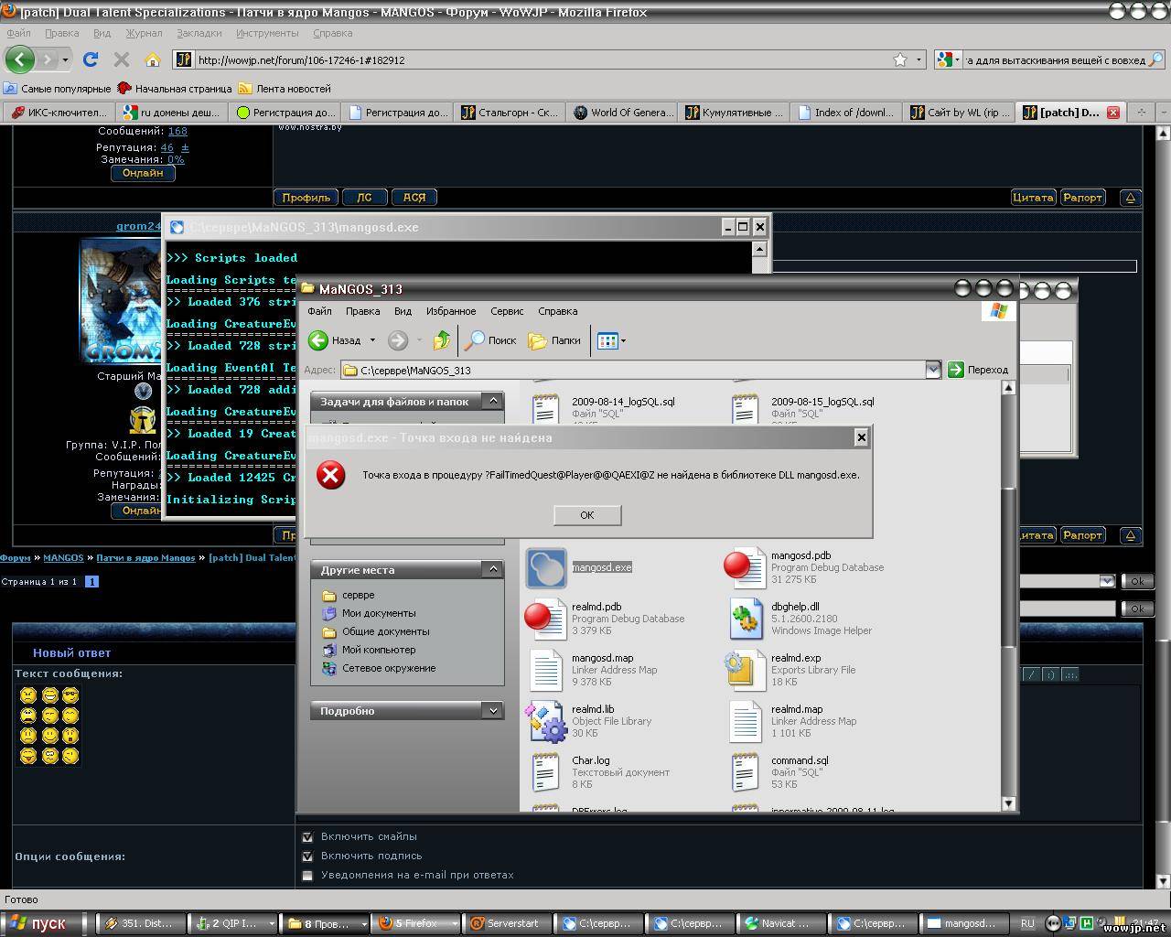Go back in Firefox navigation
The width and height of the screenshot is (1171, 937).
(x=20, y=59)
